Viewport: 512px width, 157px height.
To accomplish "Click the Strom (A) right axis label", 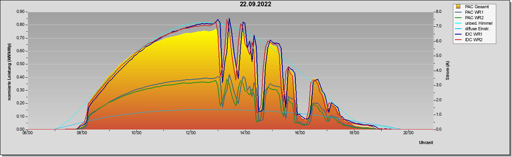I will [x=447, y=71].
